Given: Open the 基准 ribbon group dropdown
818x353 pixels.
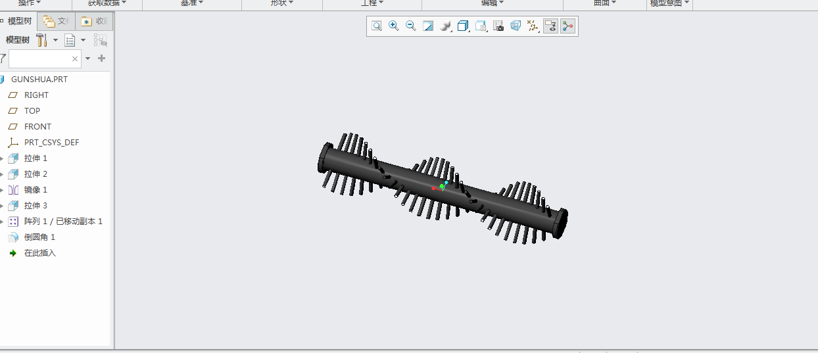Looking at the screenshot, I should tap(192, 3).
